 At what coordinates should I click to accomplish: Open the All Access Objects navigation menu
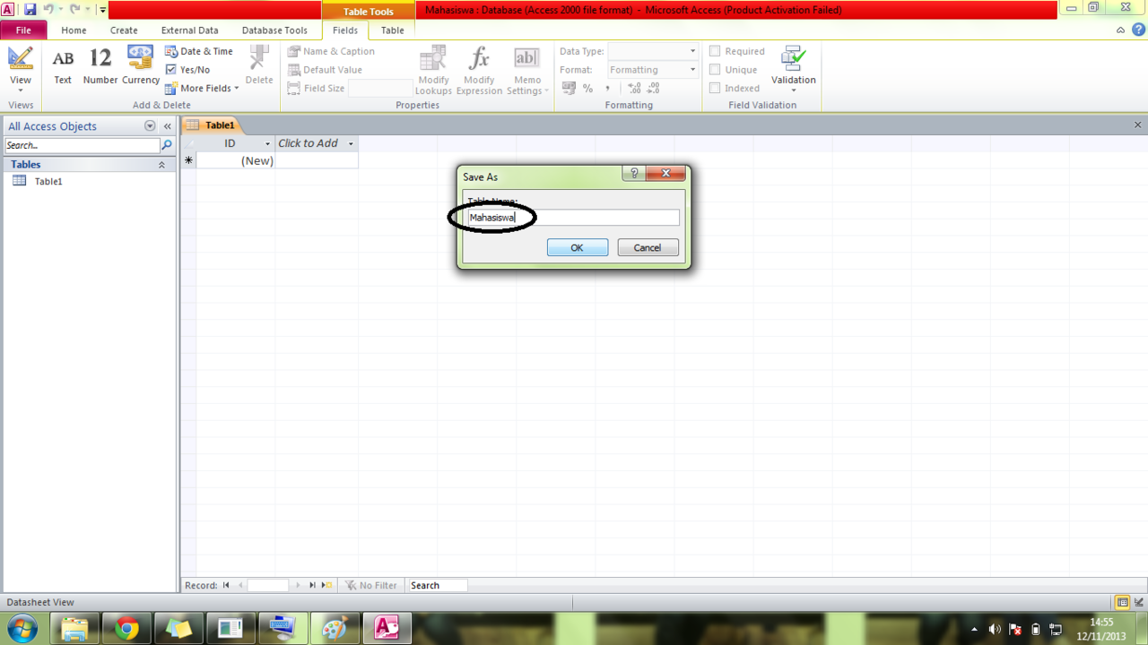150,126
